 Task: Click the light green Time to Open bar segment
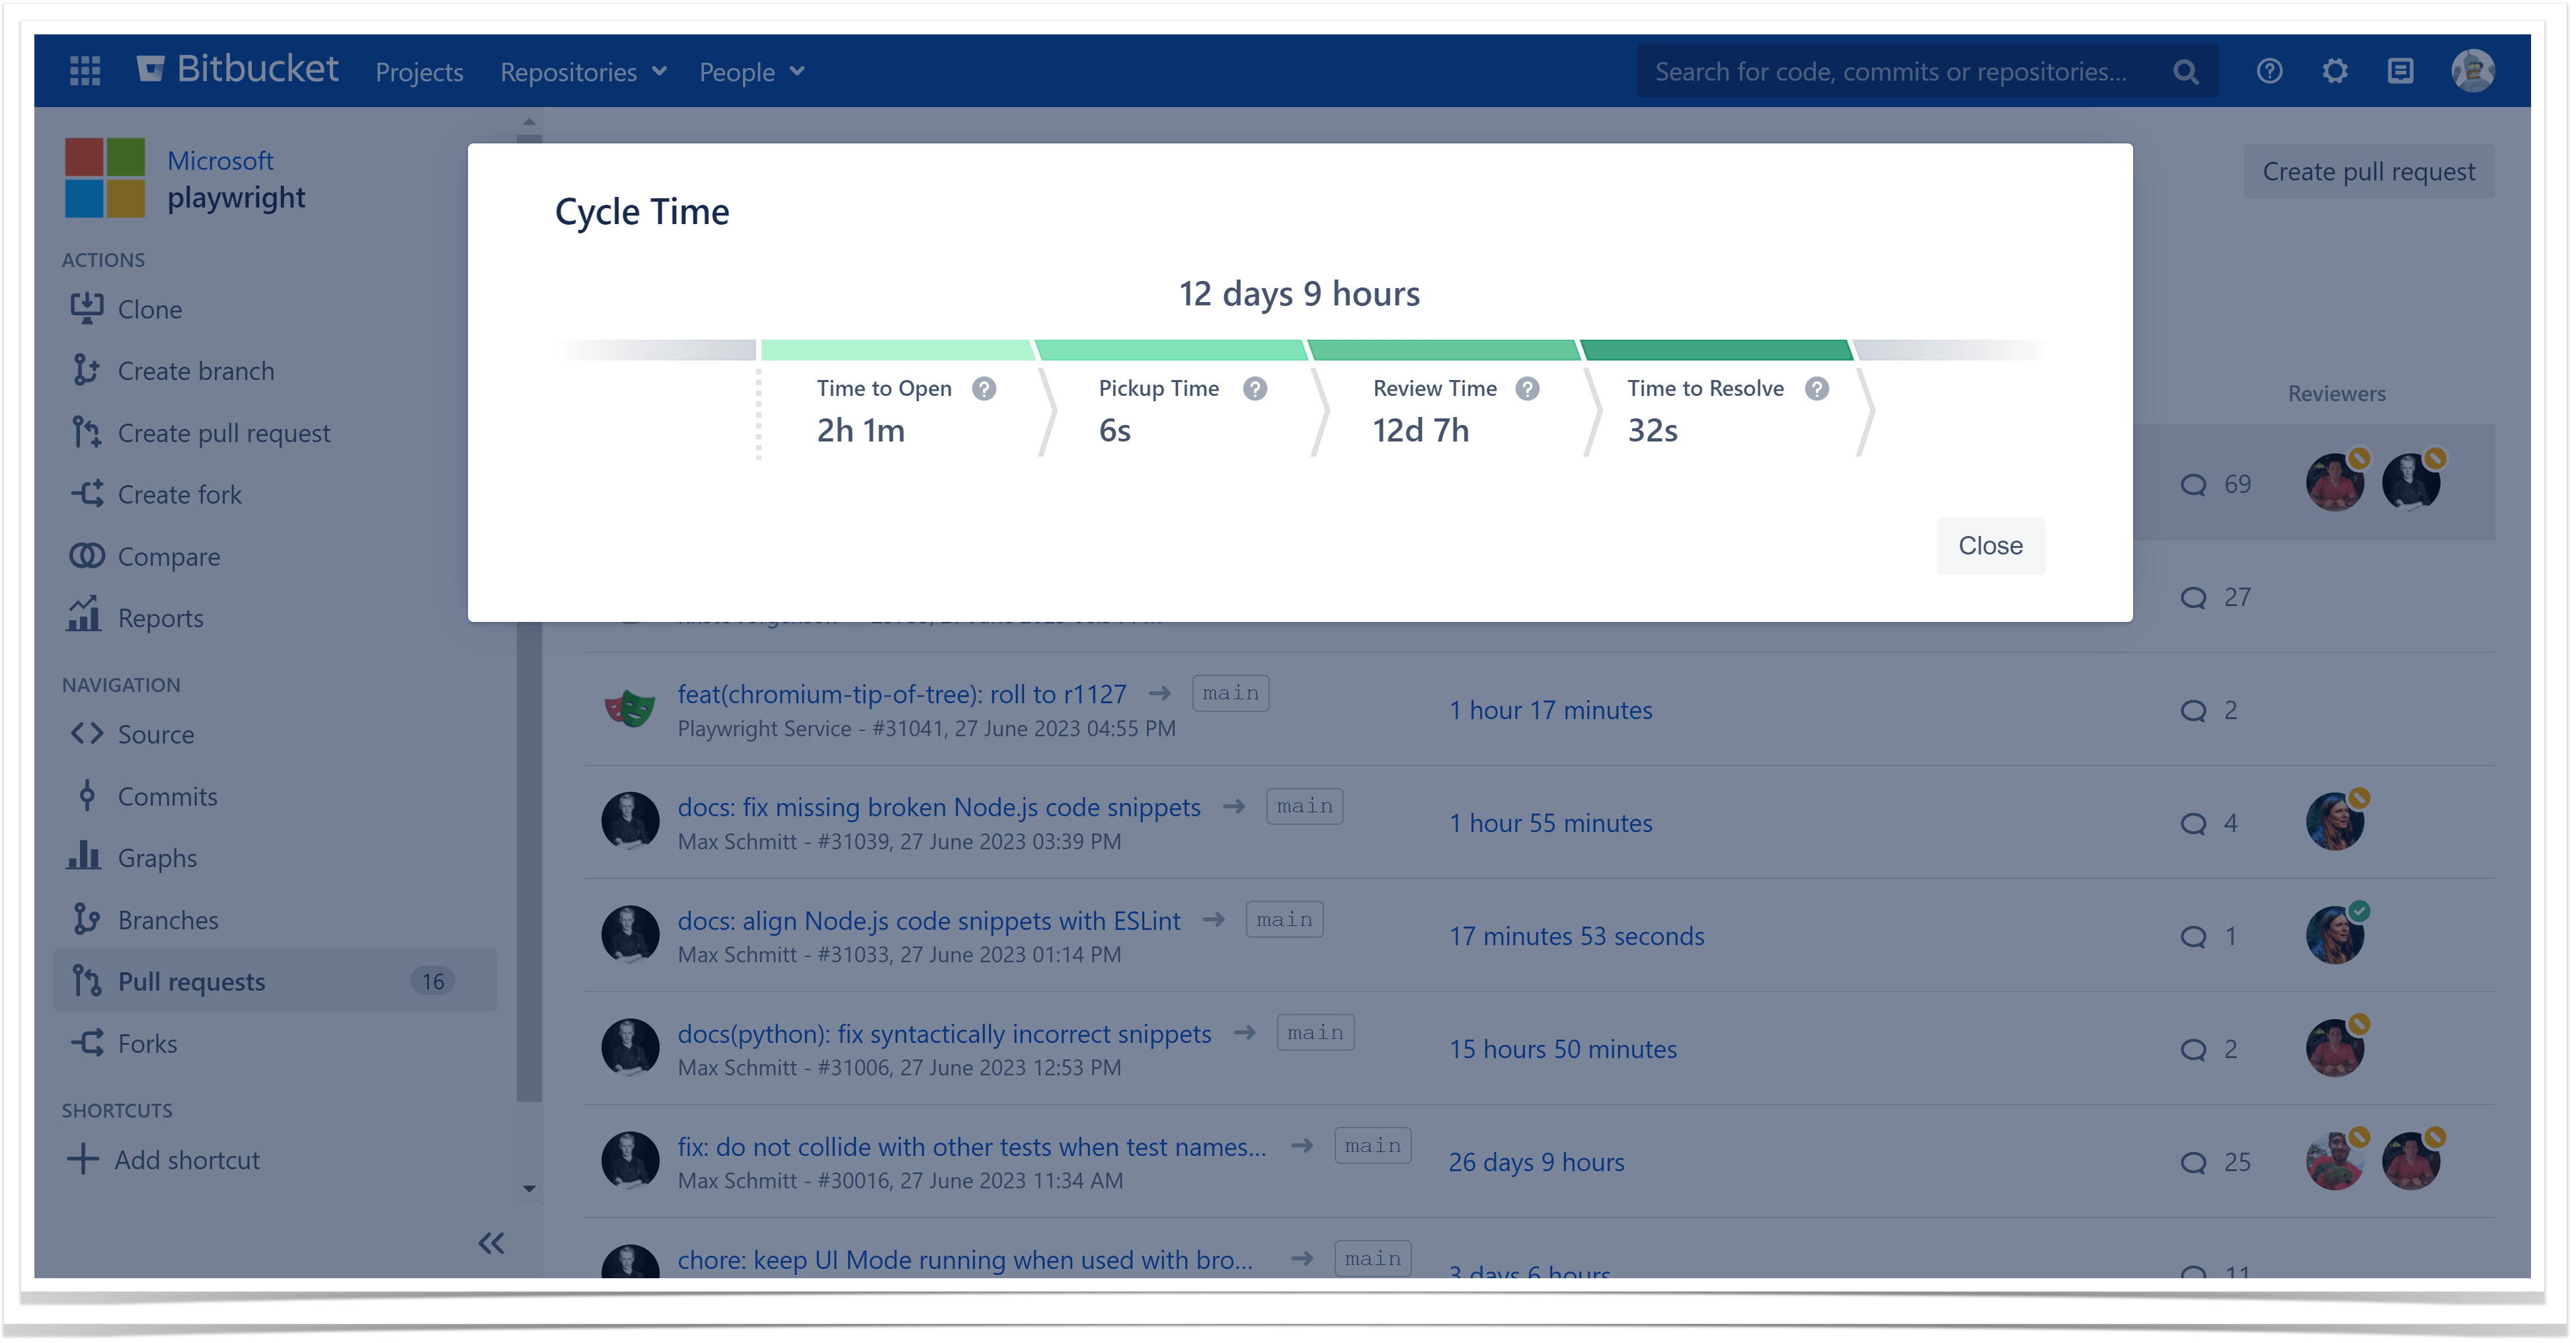click(x=896, y=350)
